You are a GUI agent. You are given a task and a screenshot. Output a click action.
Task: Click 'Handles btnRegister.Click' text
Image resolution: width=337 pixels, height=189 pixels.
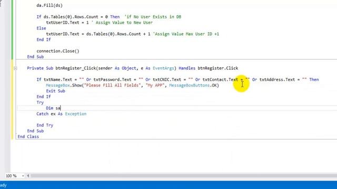(209, 68)
